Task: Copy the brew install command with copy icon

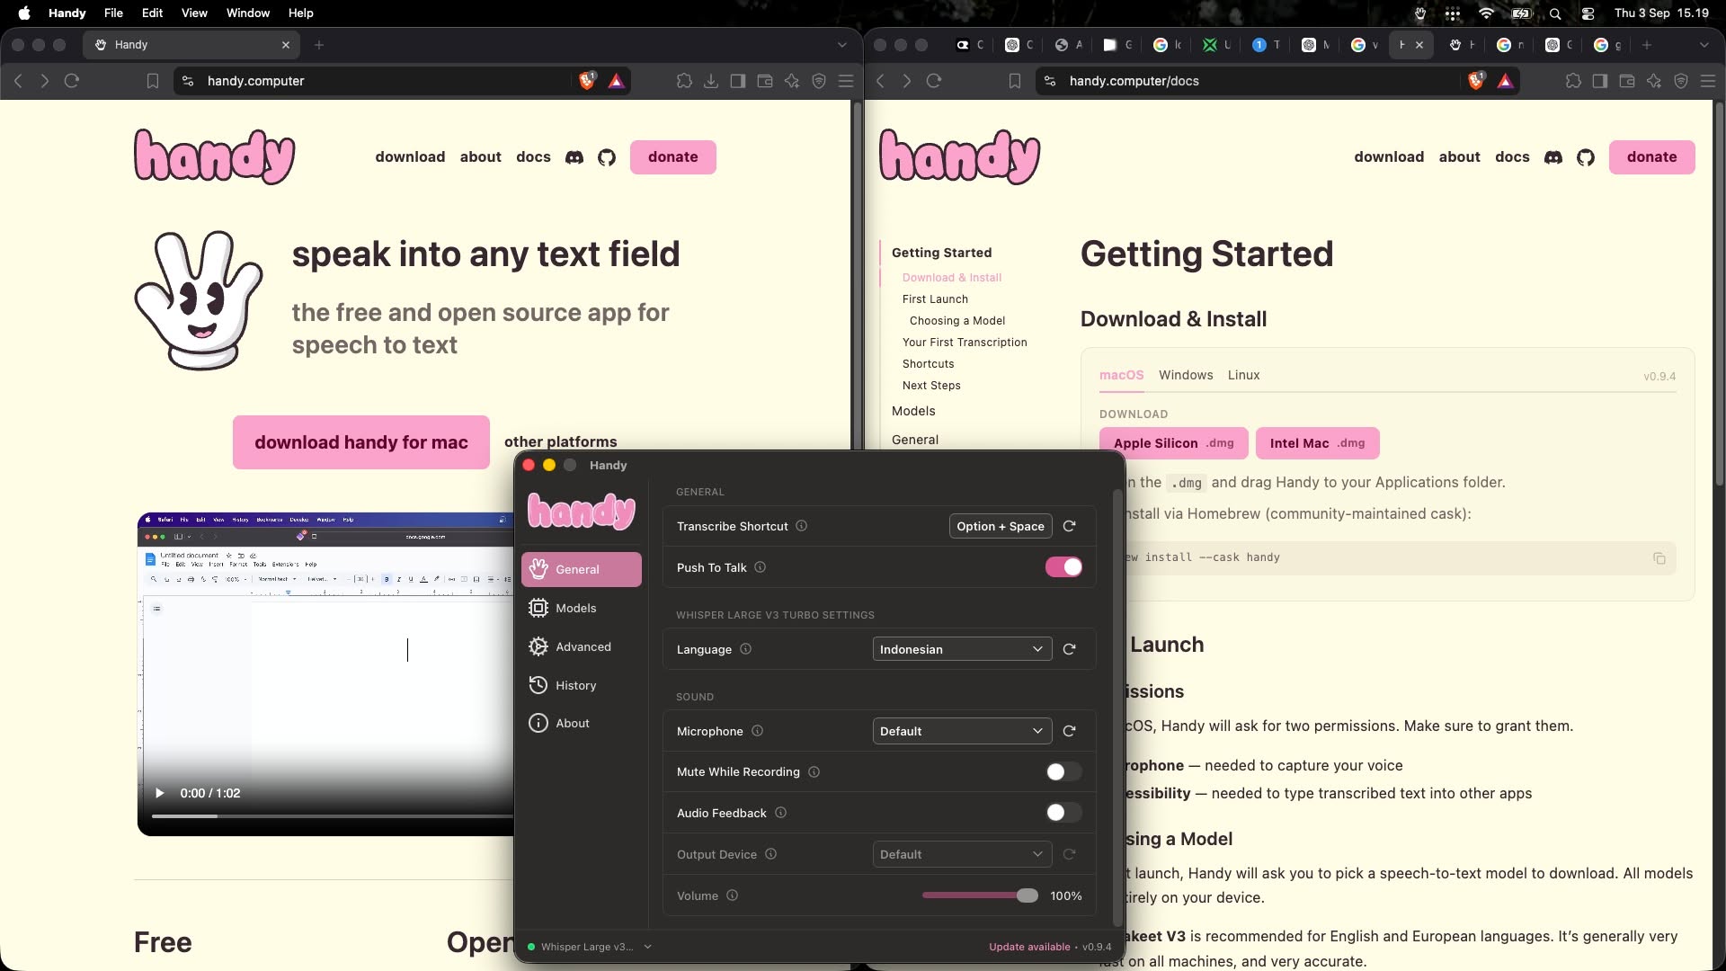Action: point(1659,558)
